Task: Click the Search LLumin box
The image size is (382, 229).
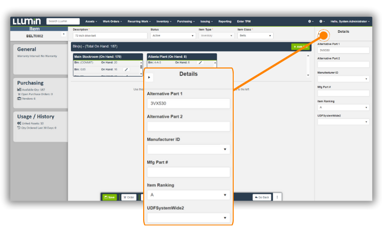Action: click(x=63, y=21)
